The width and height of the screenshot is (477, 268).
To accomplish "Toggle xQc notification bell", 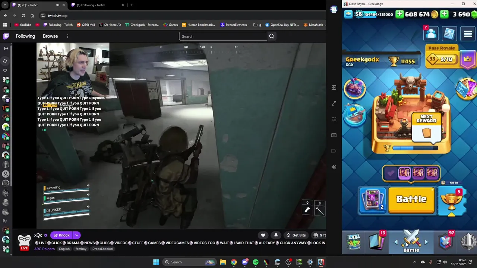I will (x=276, y=235).
